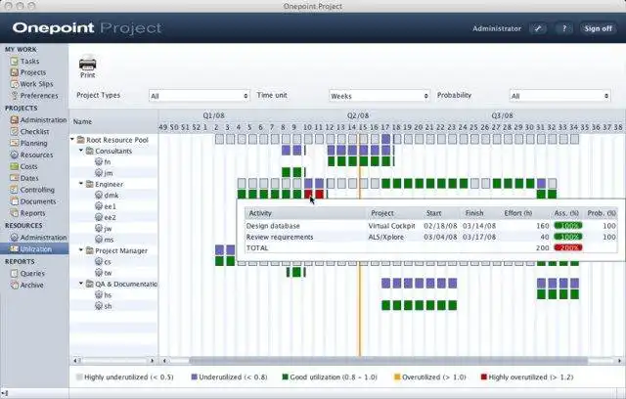Click the Q1/08 quarter header
This screenshot has height=399, width=626.
click(x=213, y=115)
